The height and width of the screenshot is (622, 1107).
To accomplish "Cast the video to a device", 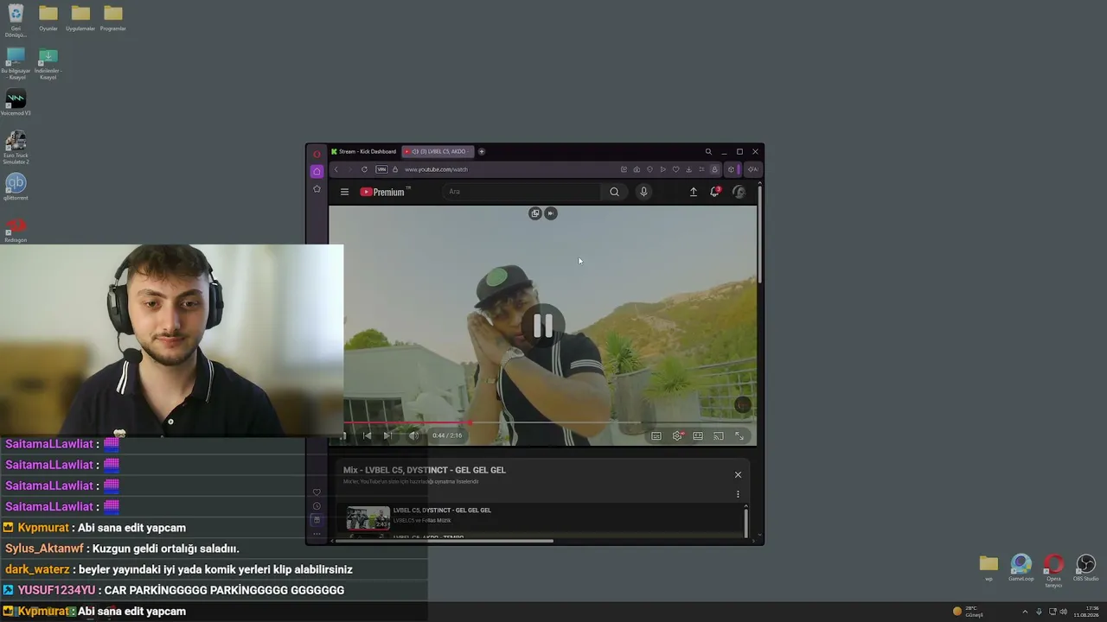I will coord(719,436).
